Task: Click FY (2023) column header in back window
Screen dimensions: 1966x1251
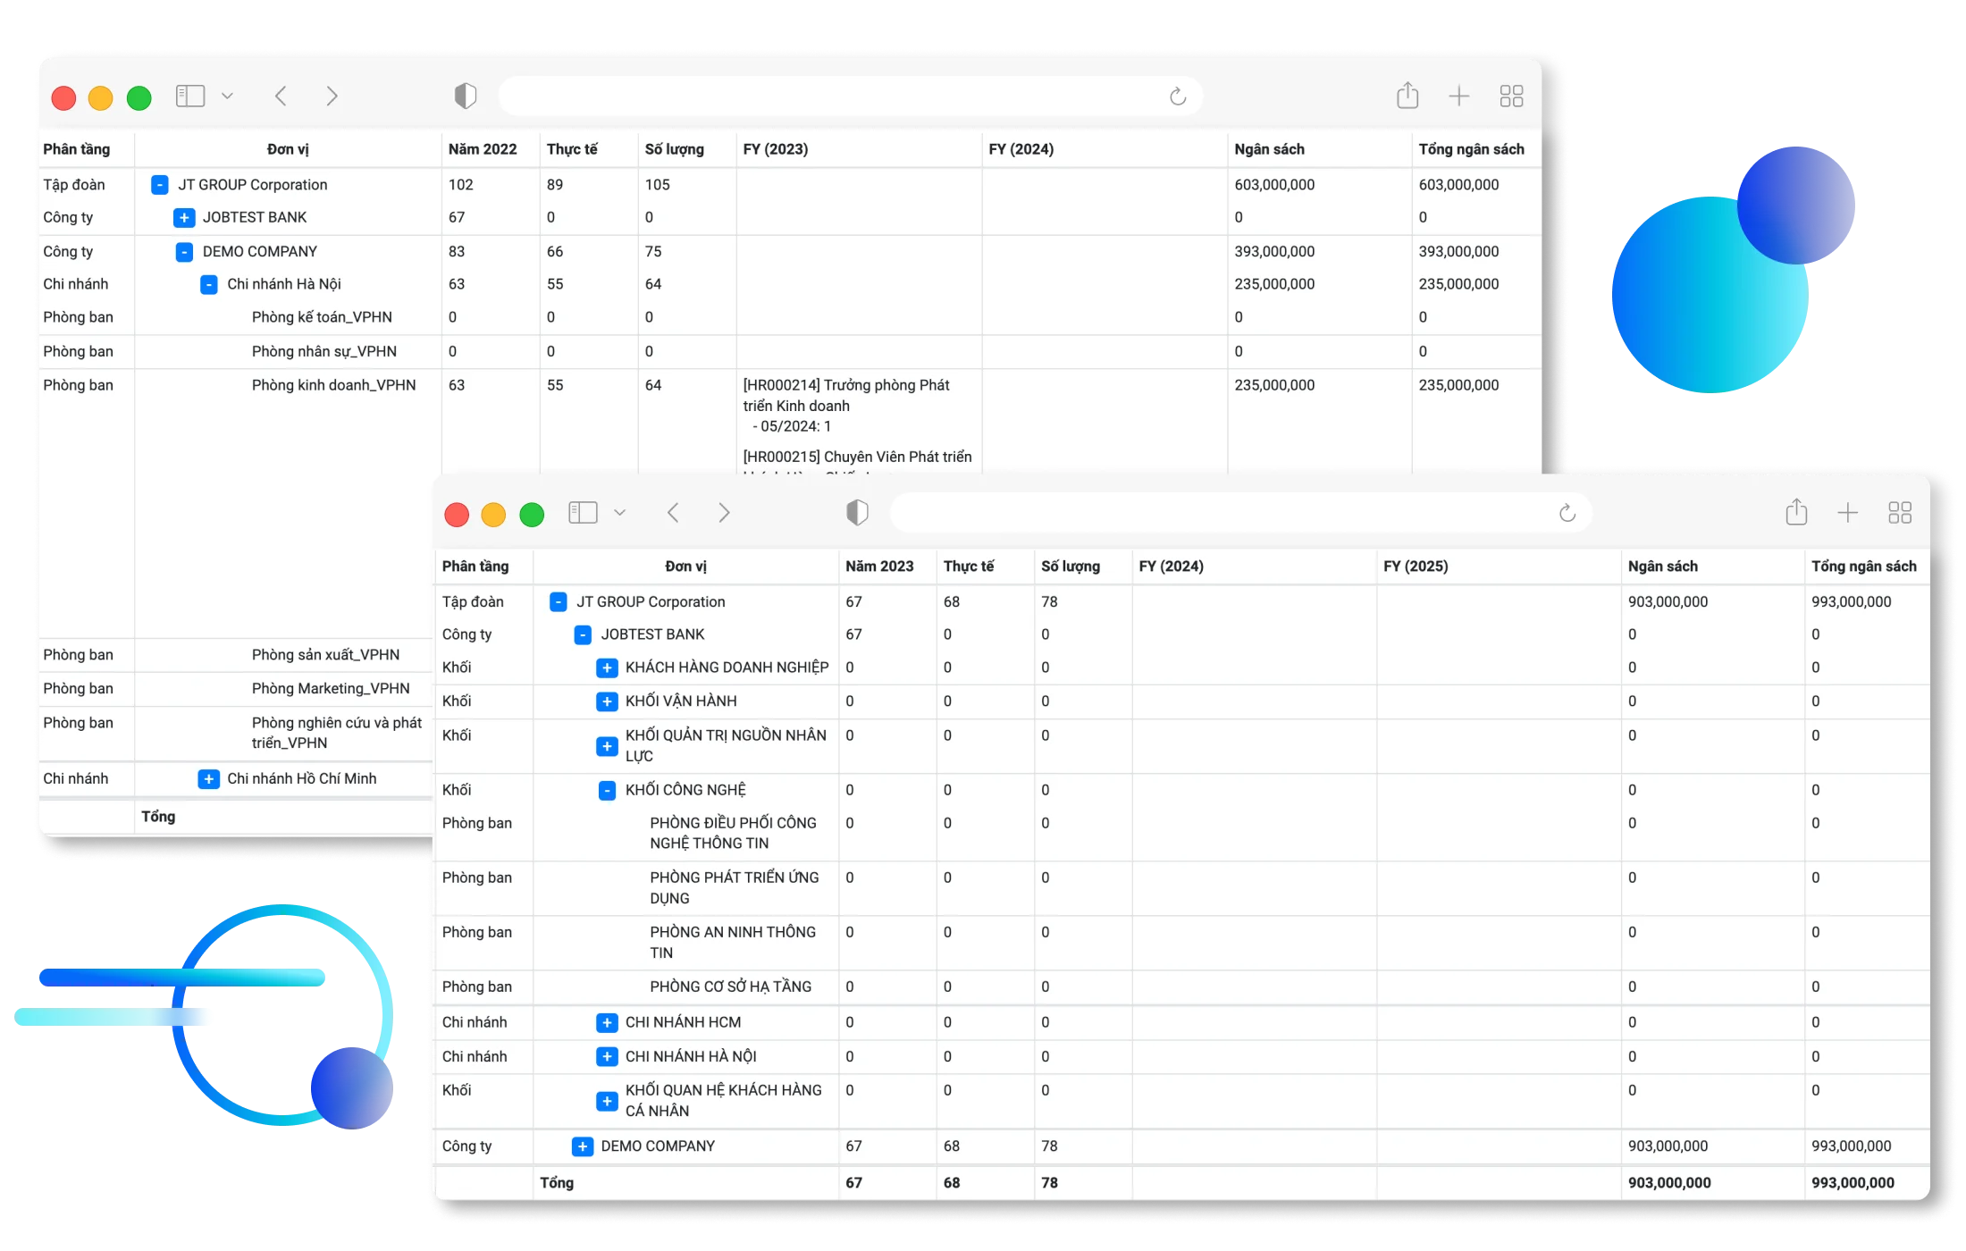Action: (x=776, y=149)
